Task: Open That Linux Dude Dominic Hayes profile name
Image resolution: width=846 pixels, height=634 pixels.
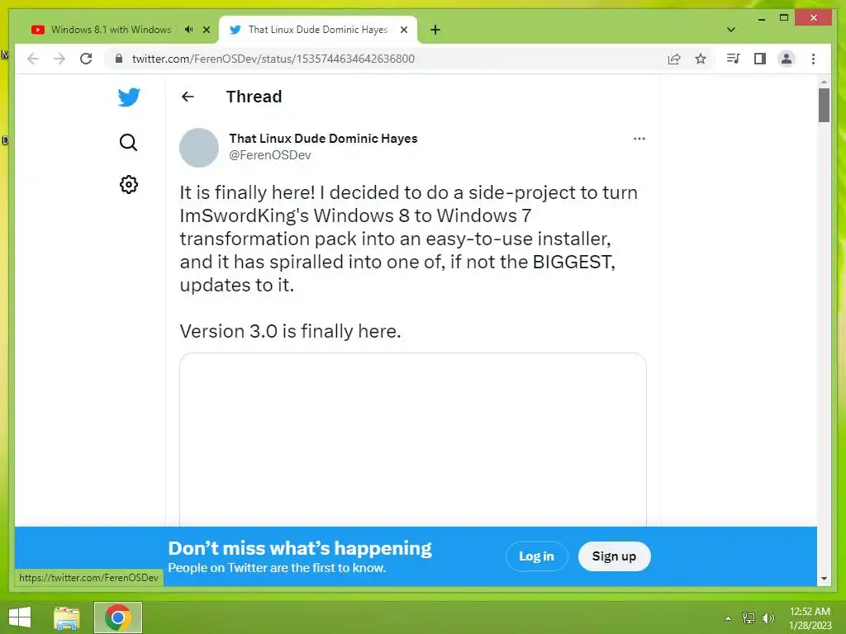Action: pos(323,138)
